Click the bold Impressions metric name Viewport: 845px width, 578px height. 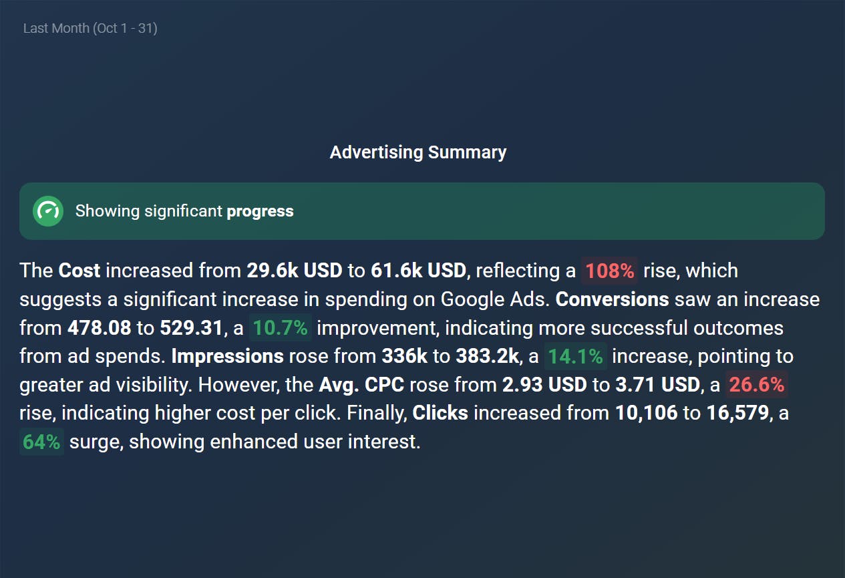click(228, 356)
